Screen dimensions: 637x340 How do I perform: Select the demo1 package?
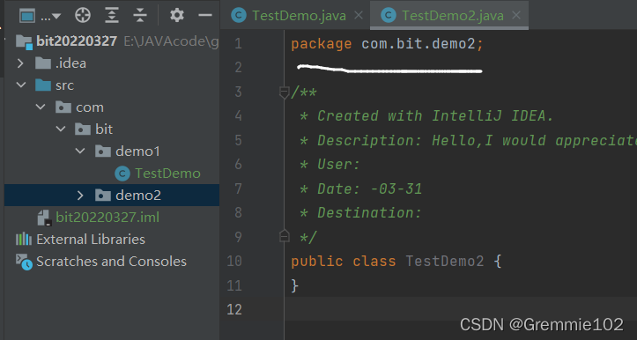tap(138, 152)
